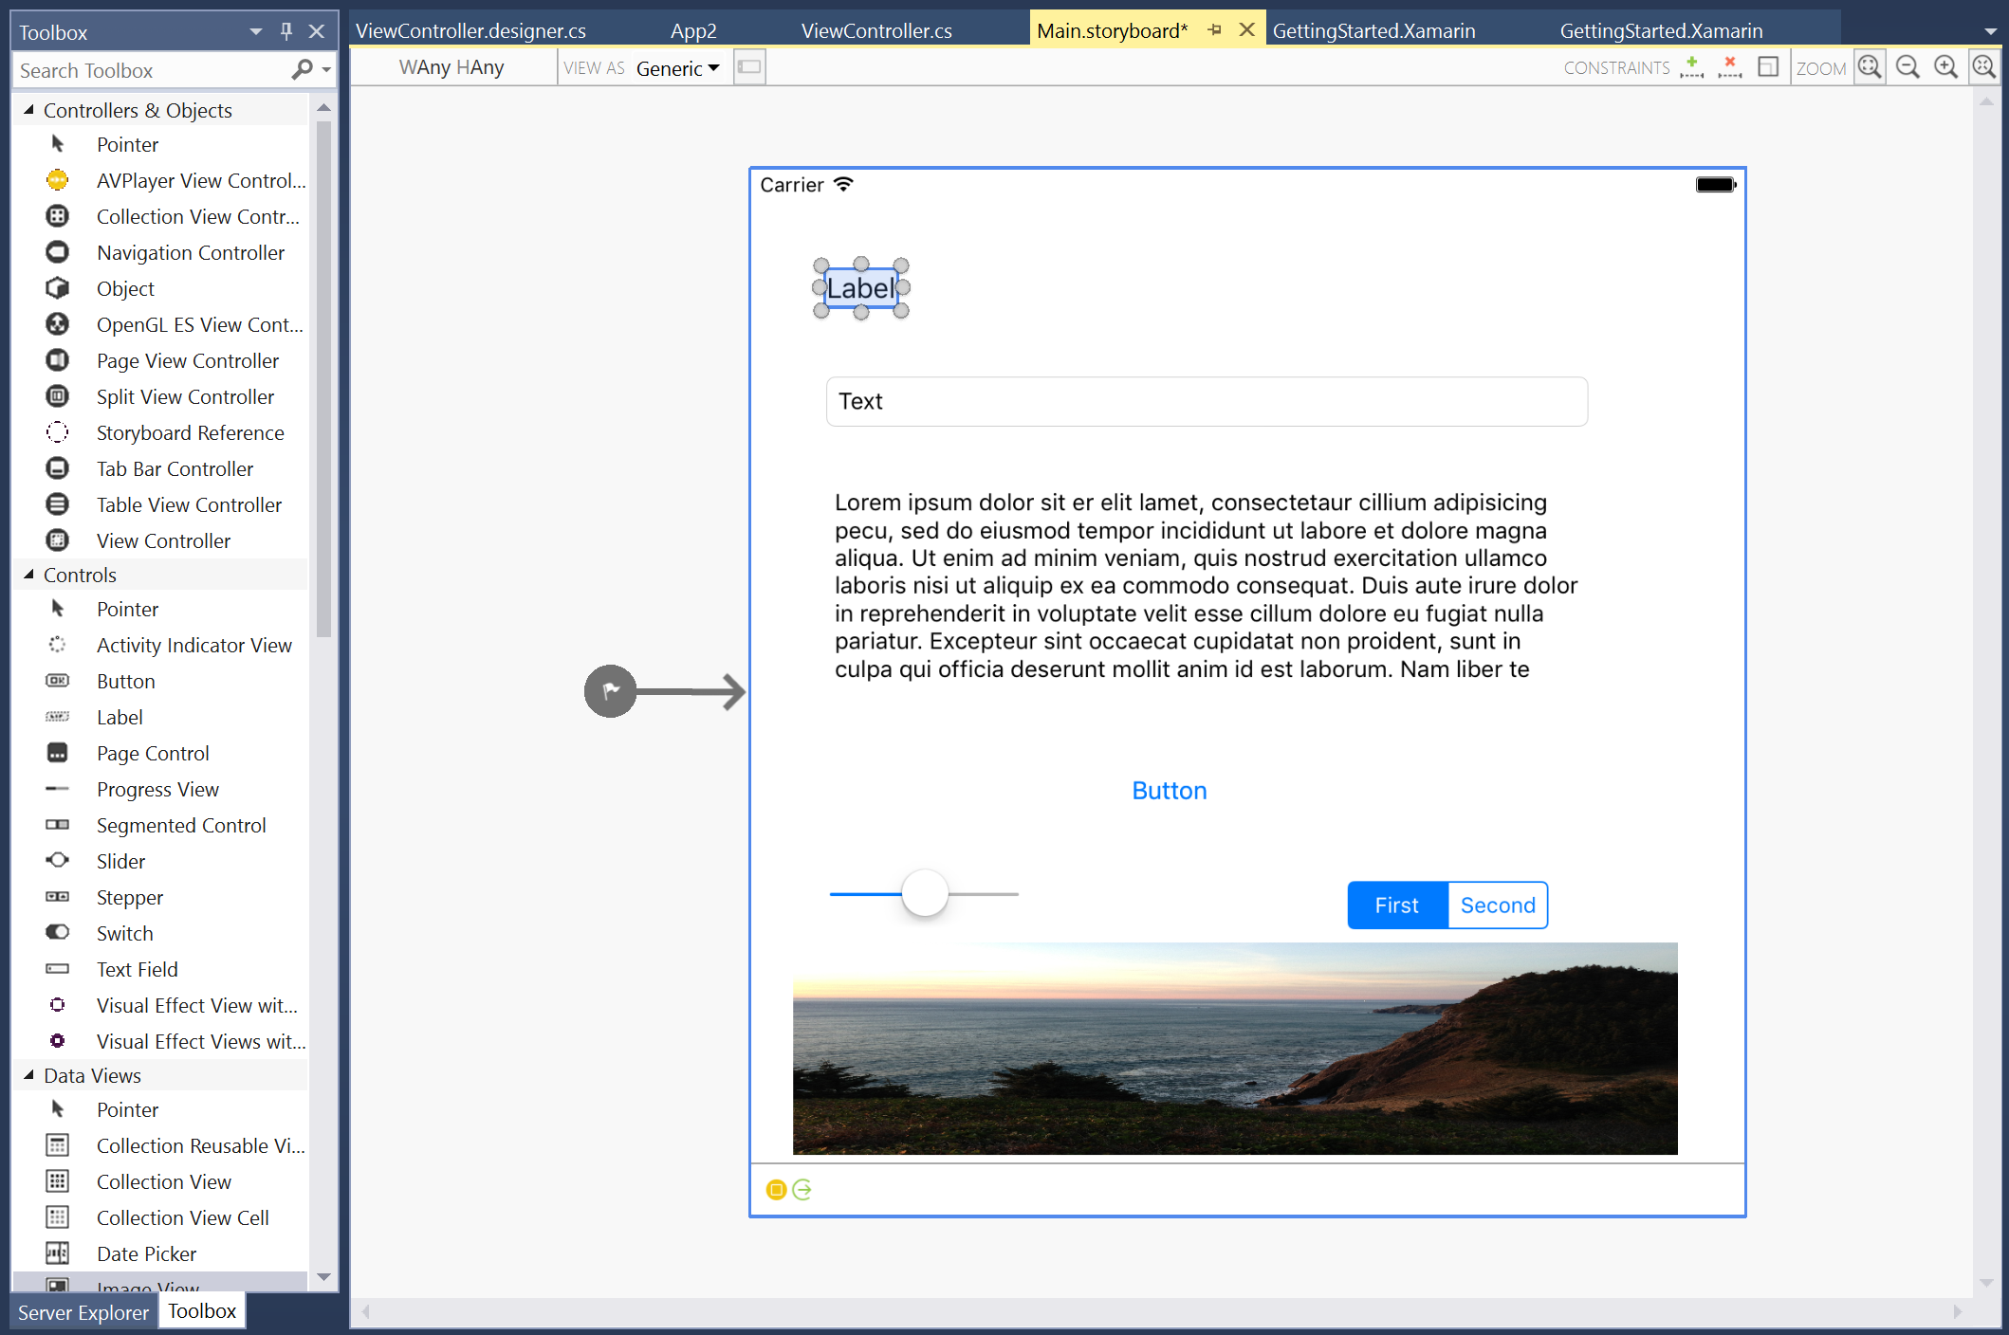Click the Button element in canvas
This screenshot has width=2009, height=1335.
(1167, 790)
